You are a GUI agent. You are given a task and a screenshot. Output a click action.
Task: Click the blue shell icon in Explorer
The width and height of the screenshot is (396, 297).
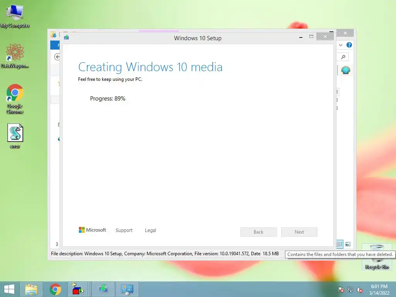345,70
